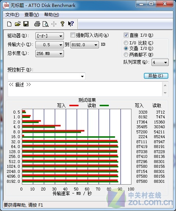The width and height of the screenshot is (176, 211).
Task: Click the red 写入 legend swatch
Action: point(74,105)
